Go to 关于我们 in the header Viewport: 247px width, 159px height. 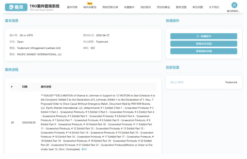214,7
